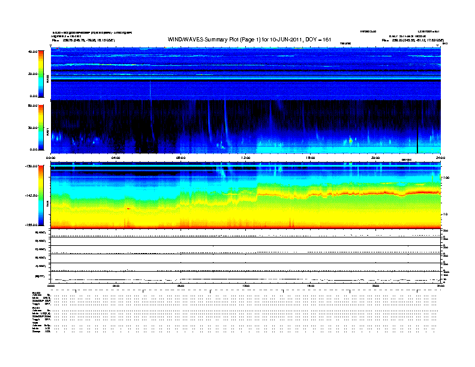This screenshot has height=367, width=475.
Task: Click 24:00 tick label below RAD1 spectrogram
Action: [x=440, y=158]
